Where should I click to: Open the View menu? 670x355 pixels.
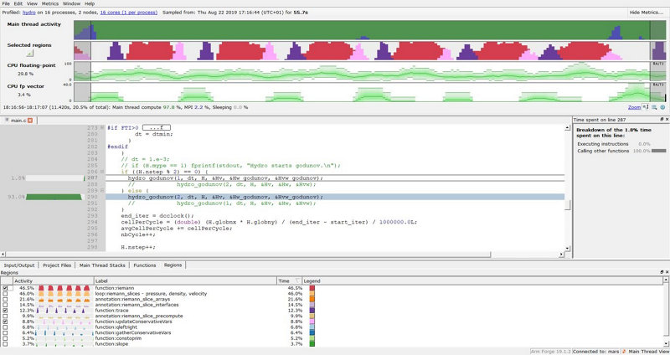tap(32, 3)
